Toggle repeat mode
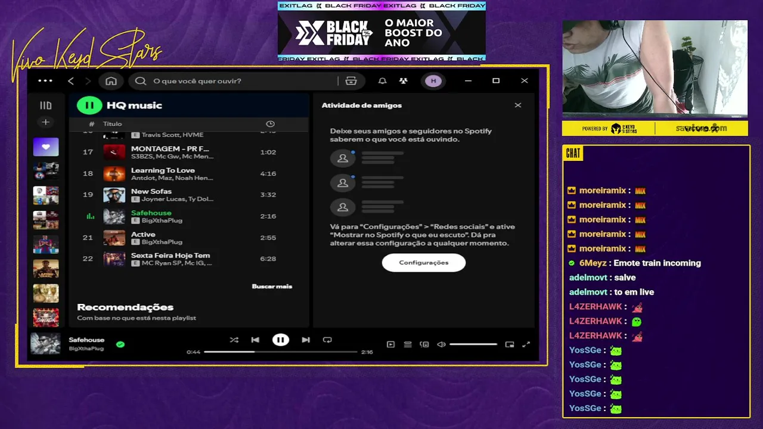Screen dimensions: 763x429 (327, 340)
